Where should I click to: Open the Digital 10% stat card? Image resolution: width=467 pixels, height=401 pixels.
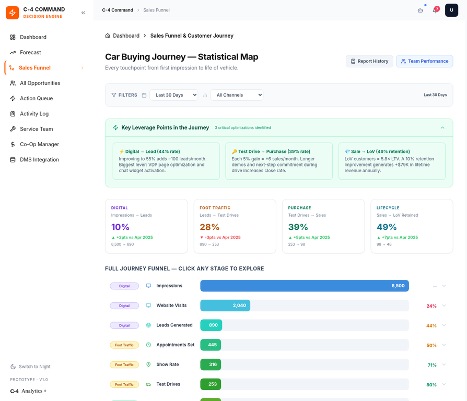pyautogui.click(x=147, y=226)
